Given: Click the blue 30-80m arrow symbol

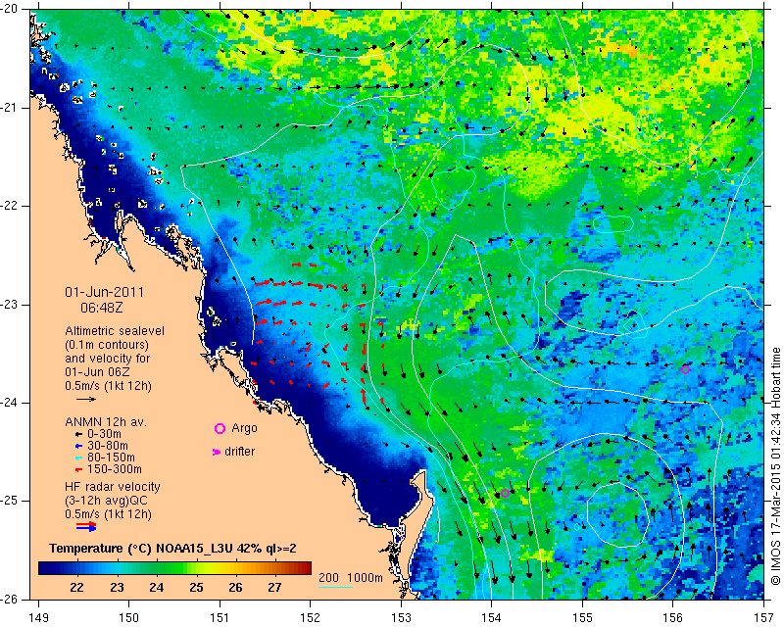Looking at the screenshot, I should [78, 446].
